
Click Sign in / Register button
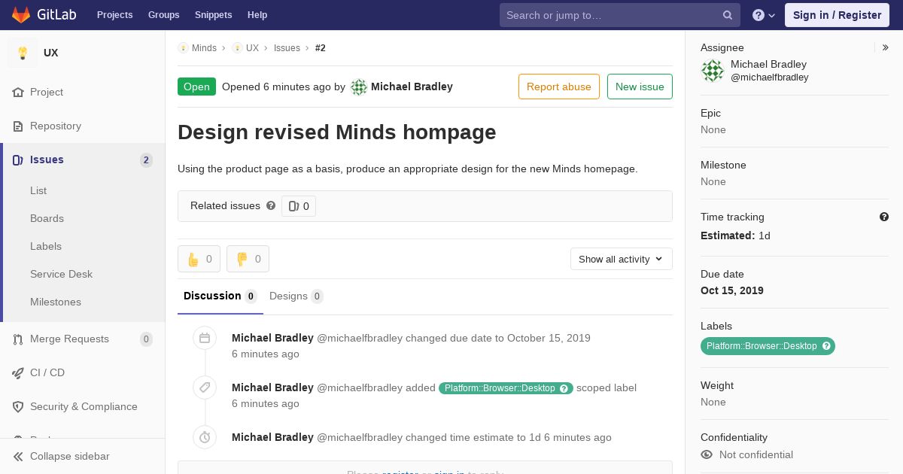[x=837, y=15]
